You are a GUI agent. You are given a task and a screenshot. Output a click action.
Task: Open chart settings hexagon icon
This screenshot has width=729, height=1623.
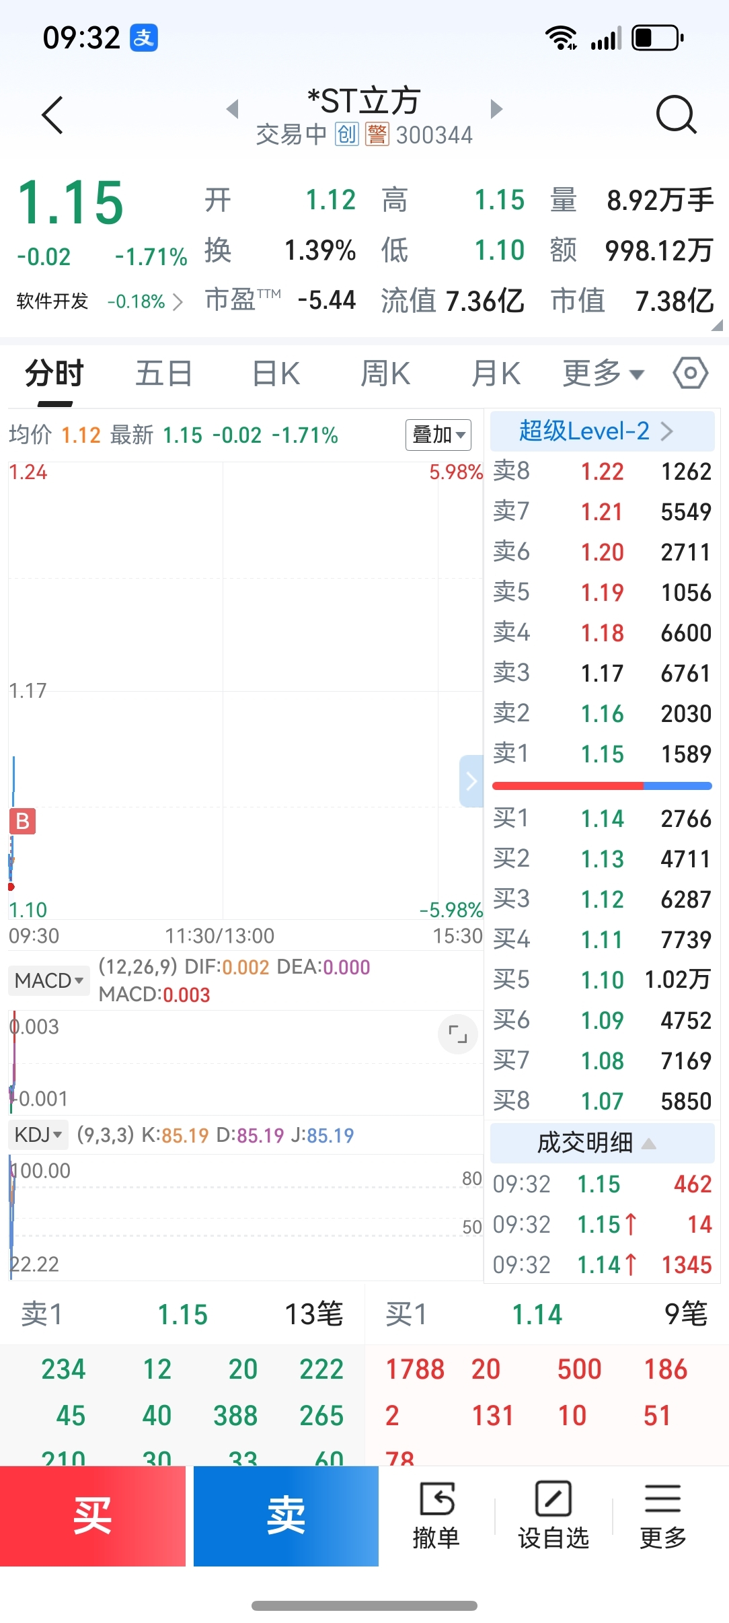click(x=691, y=373)
